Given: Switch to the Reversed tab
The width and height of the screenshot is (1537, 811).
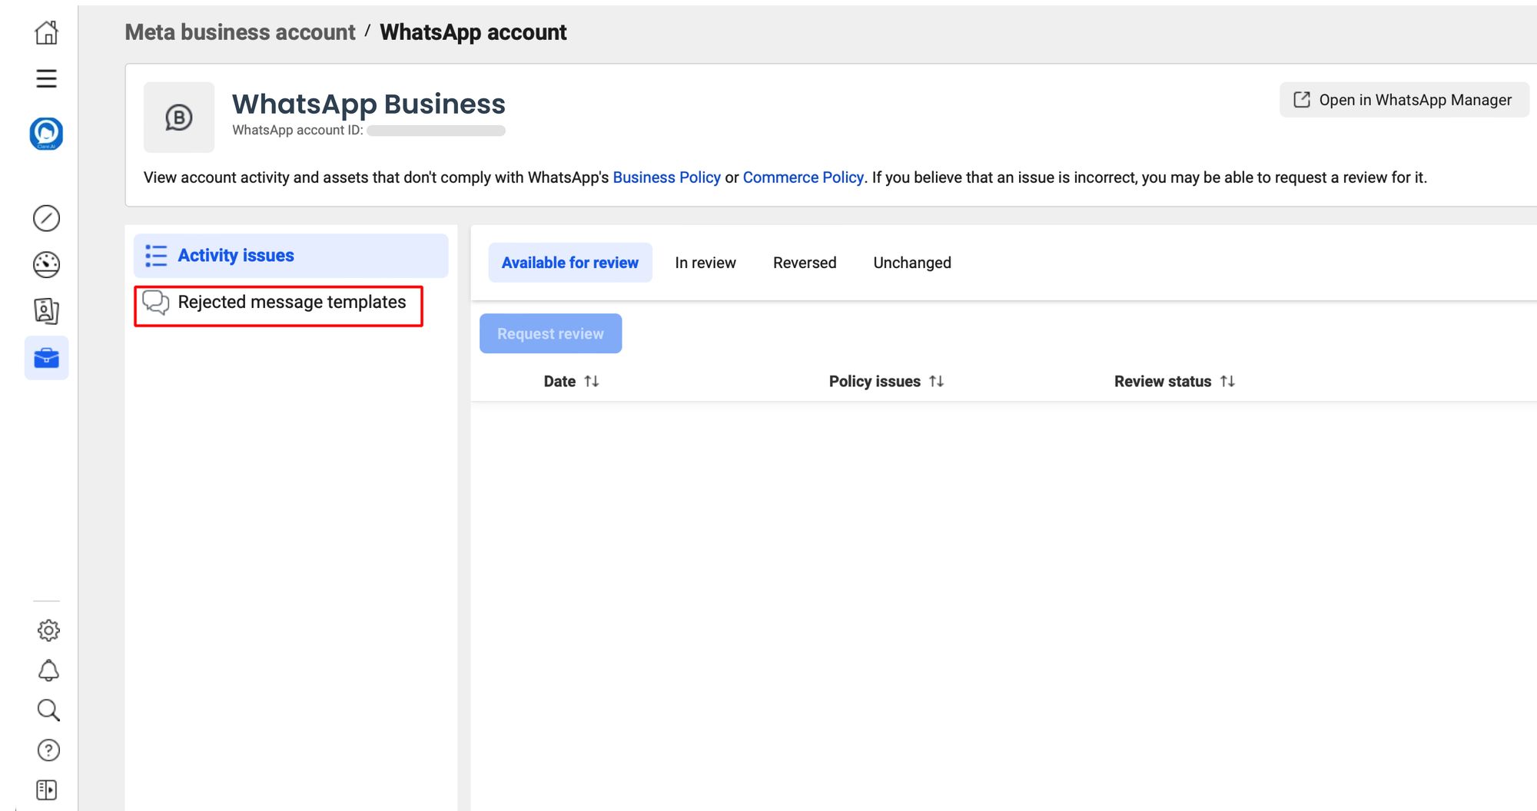Looking at the screenshot, I should [805, 263].
